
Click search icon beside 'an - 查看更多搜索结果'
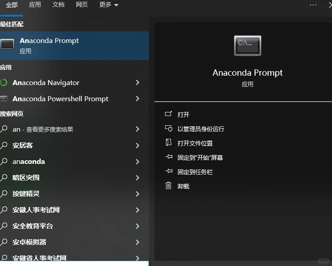4,129
